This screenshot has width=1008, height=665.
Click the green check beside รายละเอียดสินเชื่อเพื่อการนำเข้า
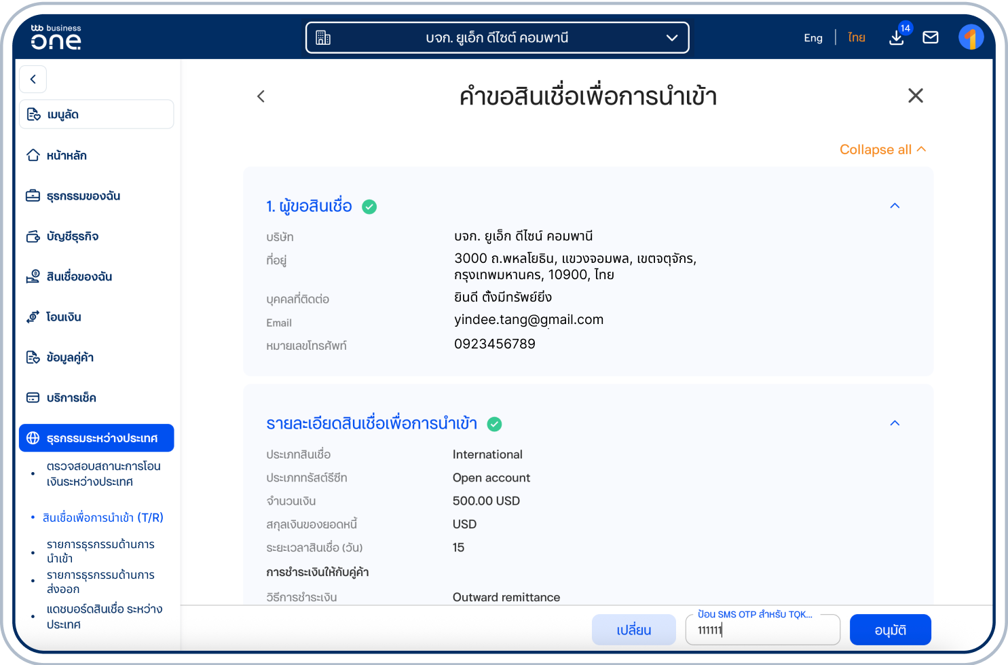(x=495, y=424)
